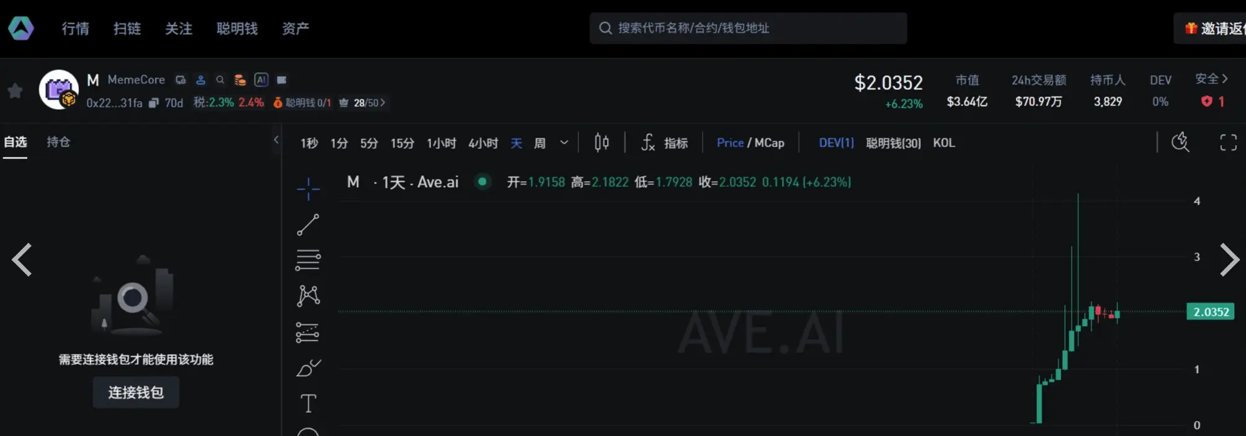Go to the 行情 market tab
This screenshot has height=436, width=1246.
pos(76,29)
